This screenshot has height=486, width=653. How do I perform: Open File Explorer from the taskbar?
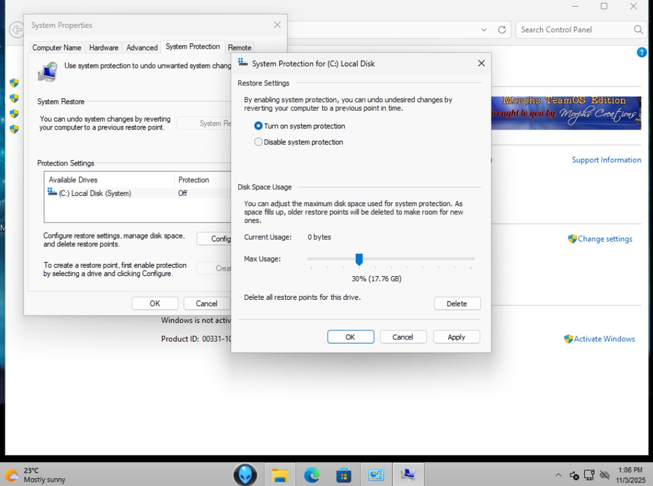click(x=280, y=475)
